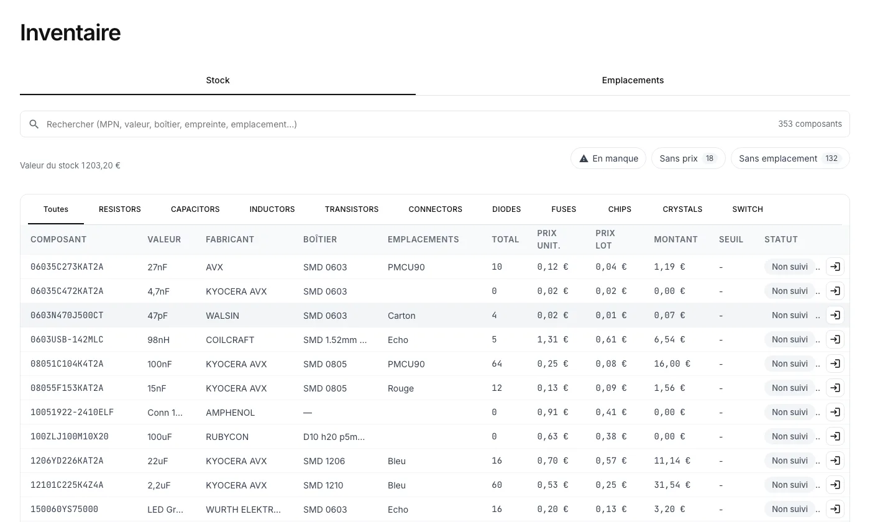Image resolution: width=870 pixels, height=522 pixels.
Task: Click the Carton location cell
Action: pos(401,316)
